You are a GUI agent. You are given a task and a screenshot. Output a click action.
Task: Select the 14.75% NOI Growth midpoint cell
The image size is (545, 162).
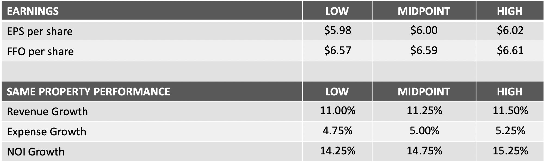point(424,151)
